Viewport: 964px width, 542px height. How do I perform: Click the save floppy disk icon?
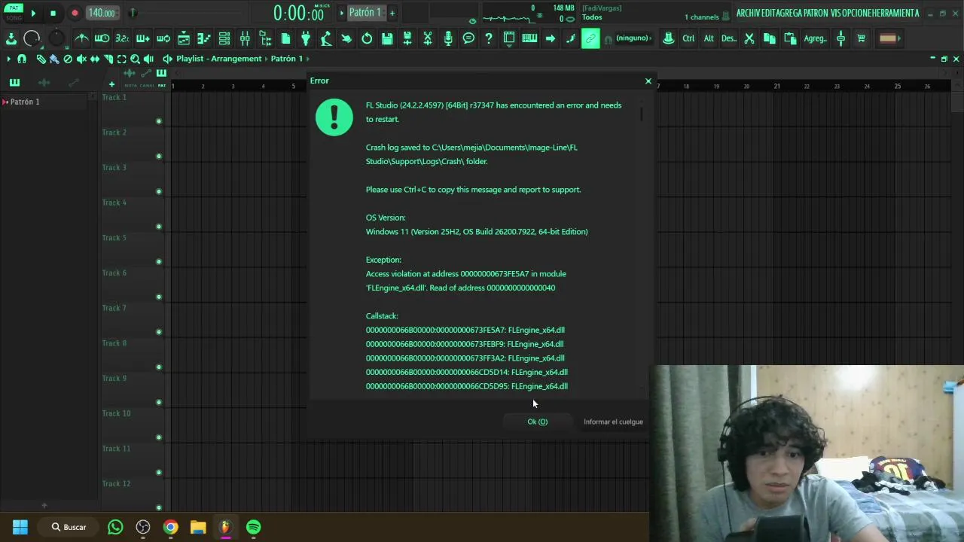pos(388,38)
